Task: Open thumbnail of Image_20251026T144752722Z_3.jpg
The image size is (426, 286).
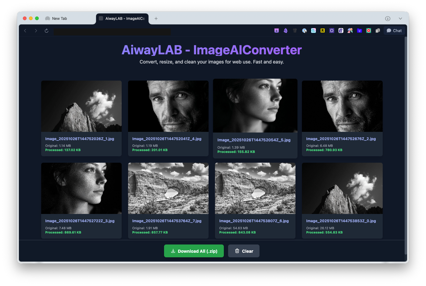Action: point(81,188)
